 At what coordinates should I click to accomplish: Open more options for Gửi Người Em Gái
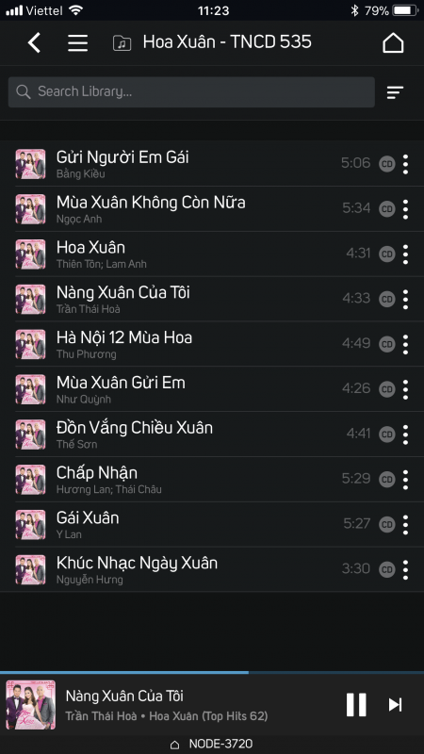tap(406, 164)
